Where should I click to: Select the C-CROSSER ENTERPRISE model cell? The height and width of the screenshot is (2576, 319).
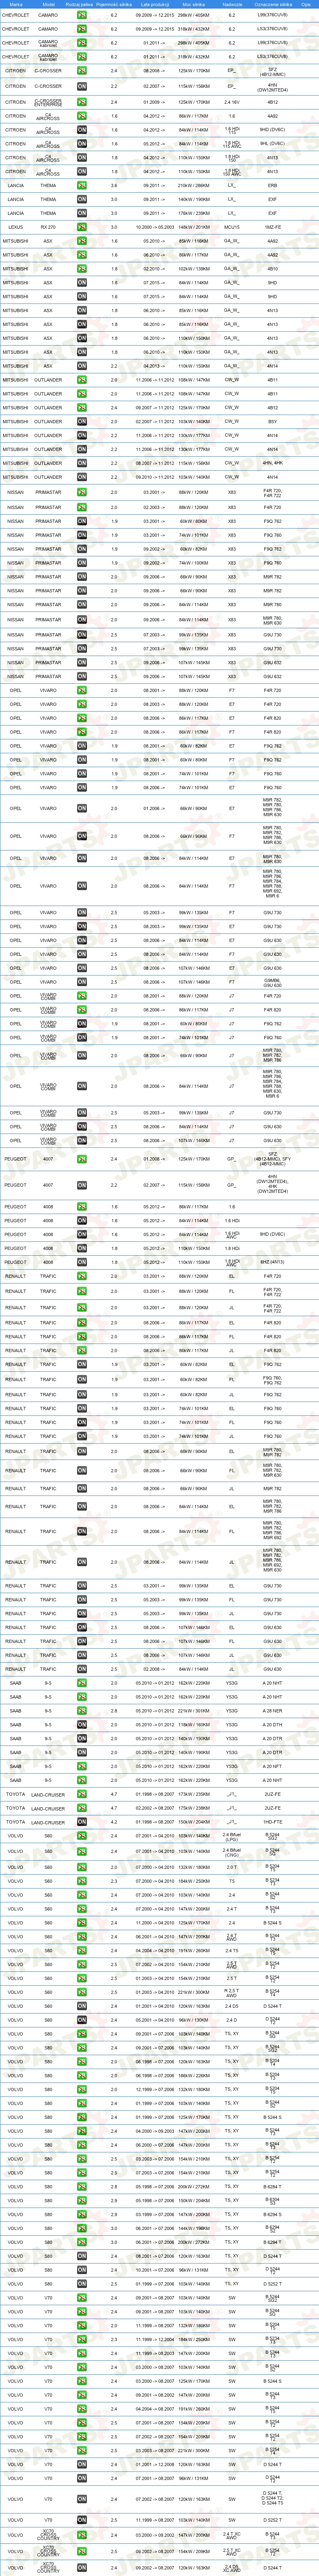48,102
